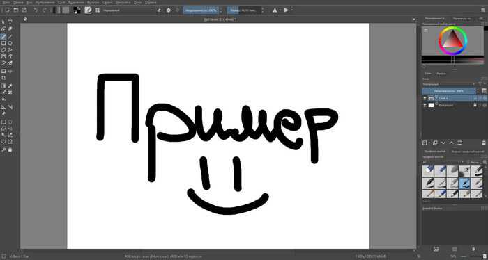Select the Crop tool
This screenshot has width=488, height=260.
coord(3,78)
